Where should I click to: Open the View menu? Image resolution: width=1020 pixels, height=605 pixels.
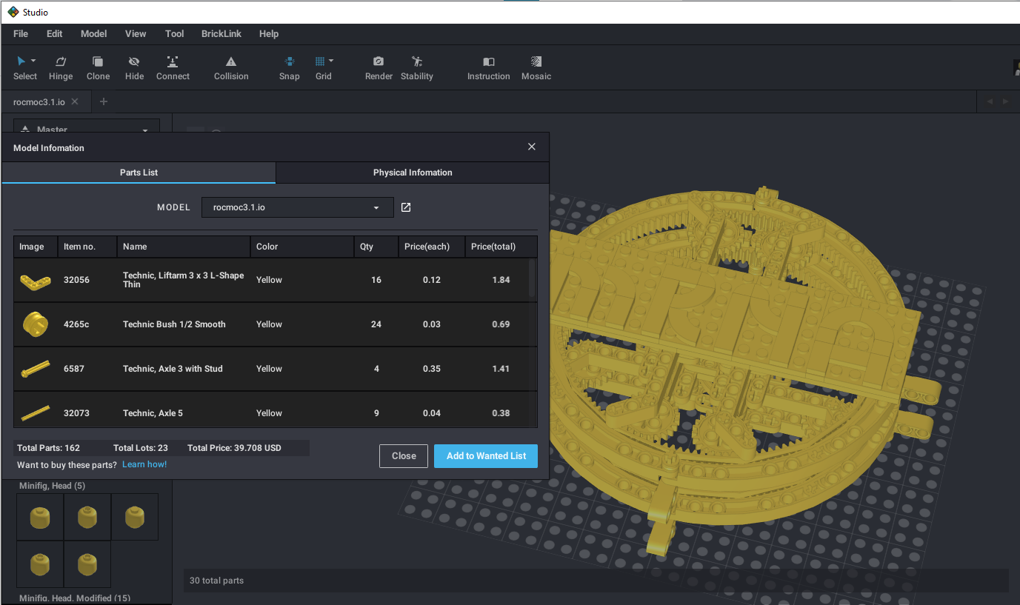[136, 33]
